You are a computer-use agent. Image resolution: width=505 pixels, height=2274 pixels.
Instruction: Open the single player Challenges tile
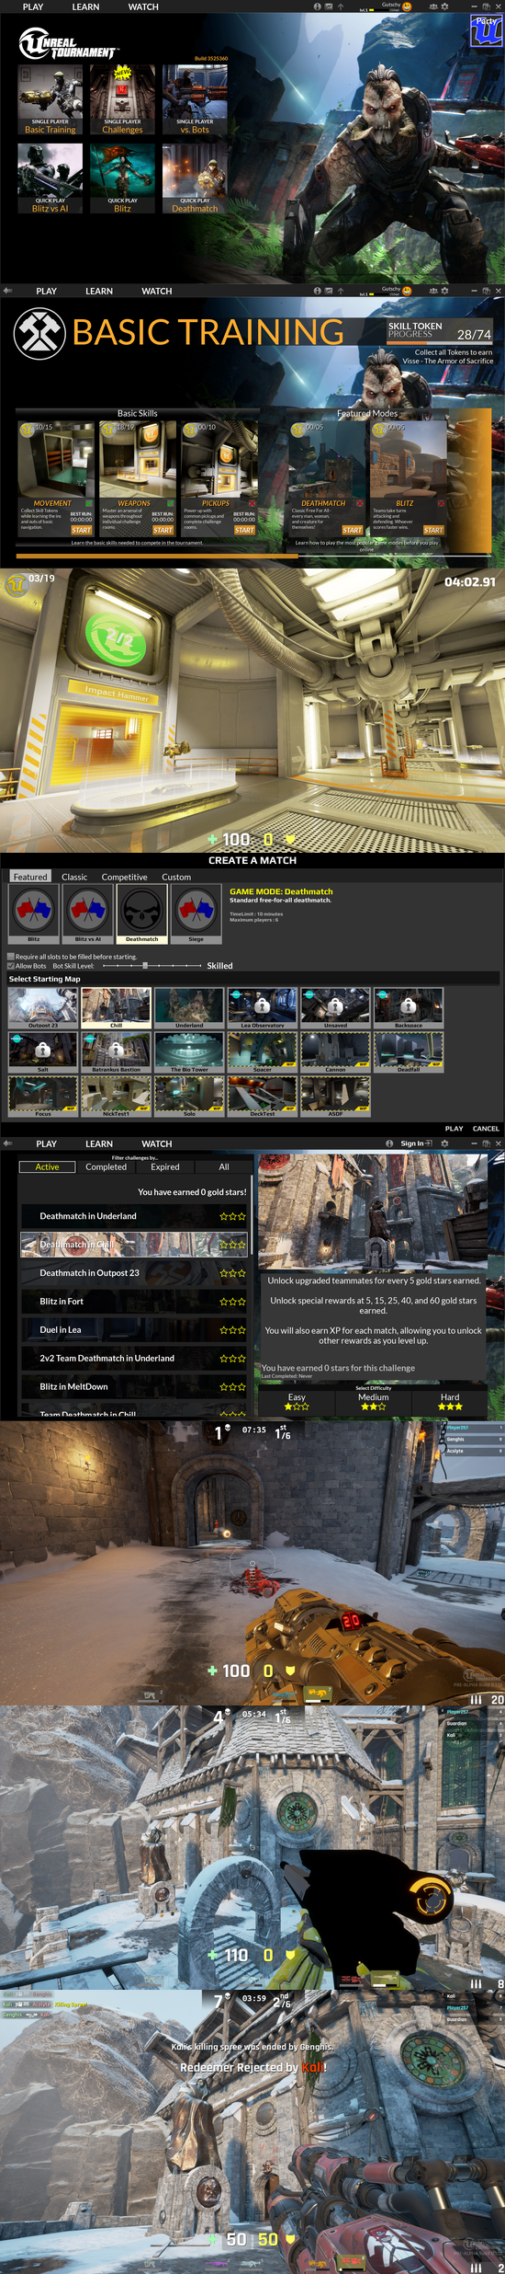pyautogui.click(x=122, y=99)
